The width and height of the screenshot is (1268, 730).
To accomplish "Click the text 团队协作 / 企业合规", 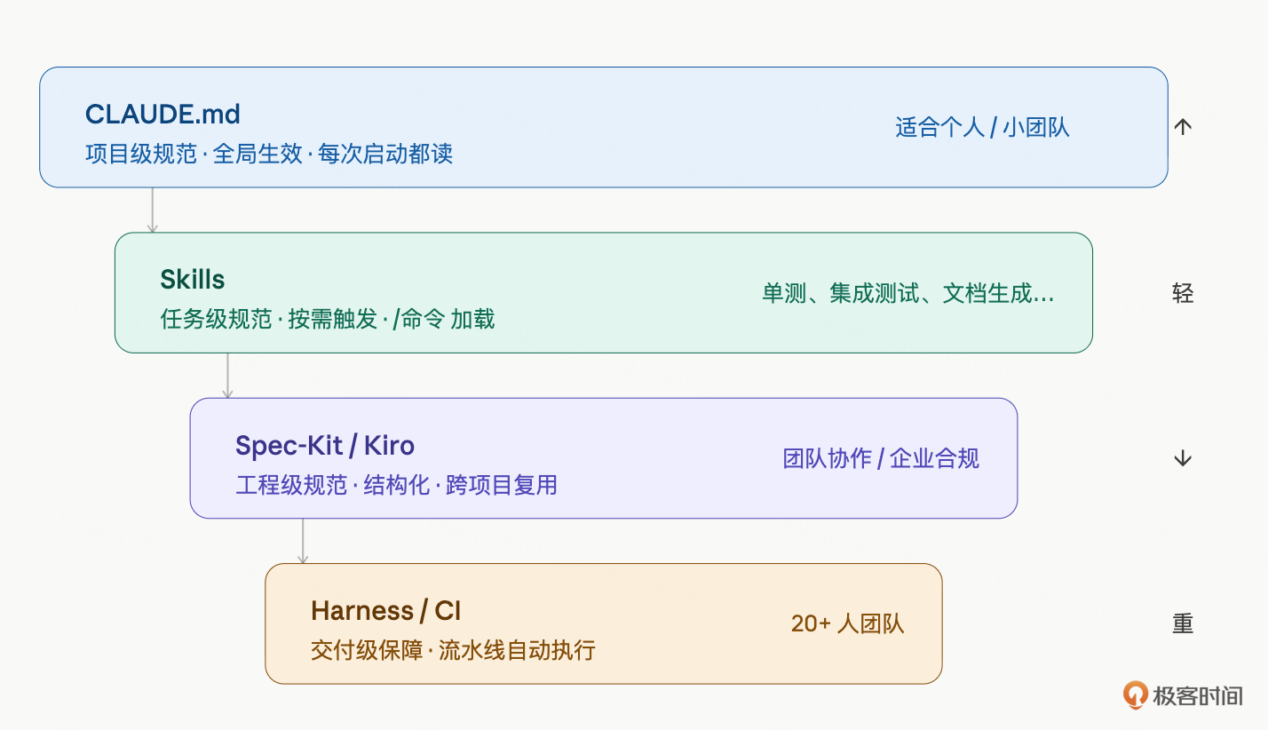I will click(881, 458).
